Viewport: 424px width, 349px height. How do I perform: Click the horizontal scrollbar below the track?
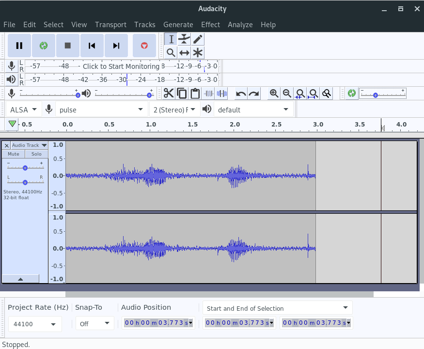220,294
